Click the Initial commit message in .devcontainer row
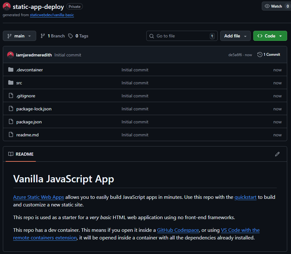 point(135,70)
